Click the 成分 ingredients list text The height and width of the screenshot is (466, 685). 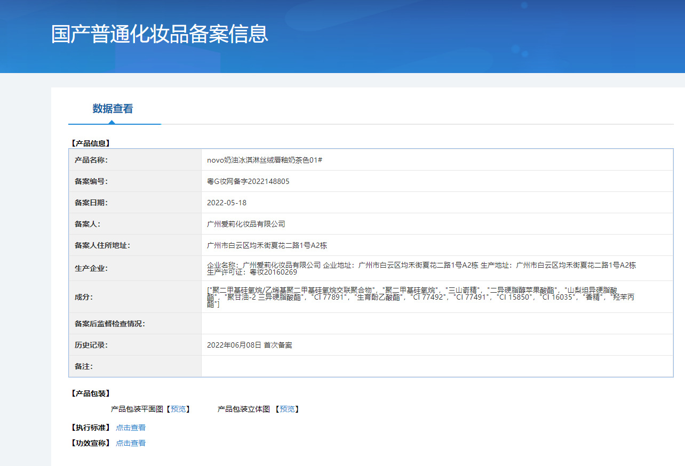pyautogui.click(x=421, y=297)
